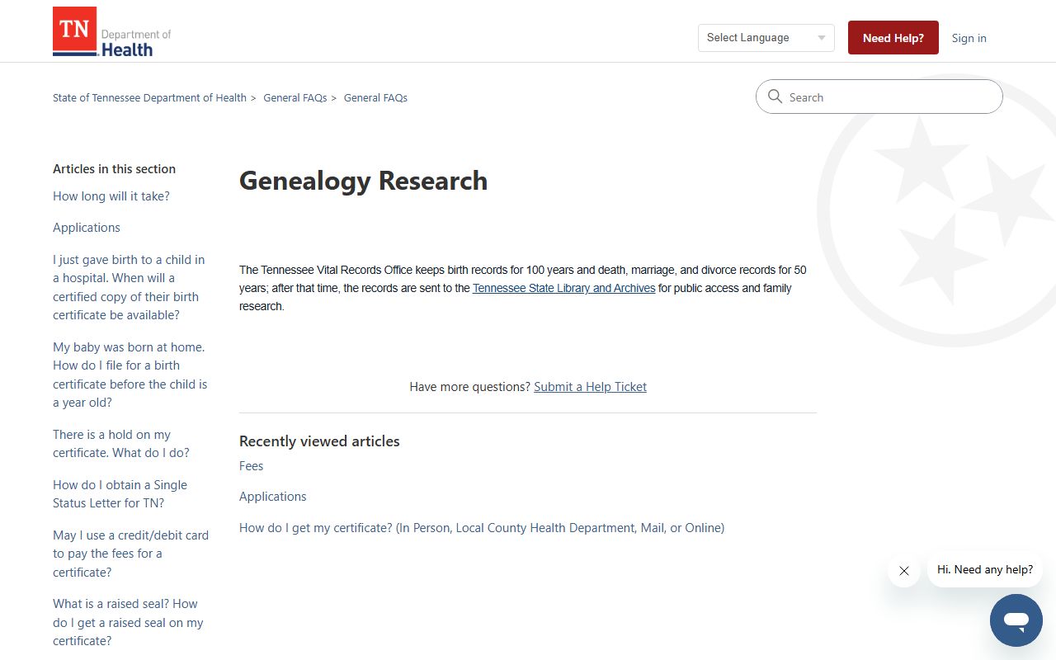Open 'How long will it take?' article
1056x660 pixels.
(111, 196)
